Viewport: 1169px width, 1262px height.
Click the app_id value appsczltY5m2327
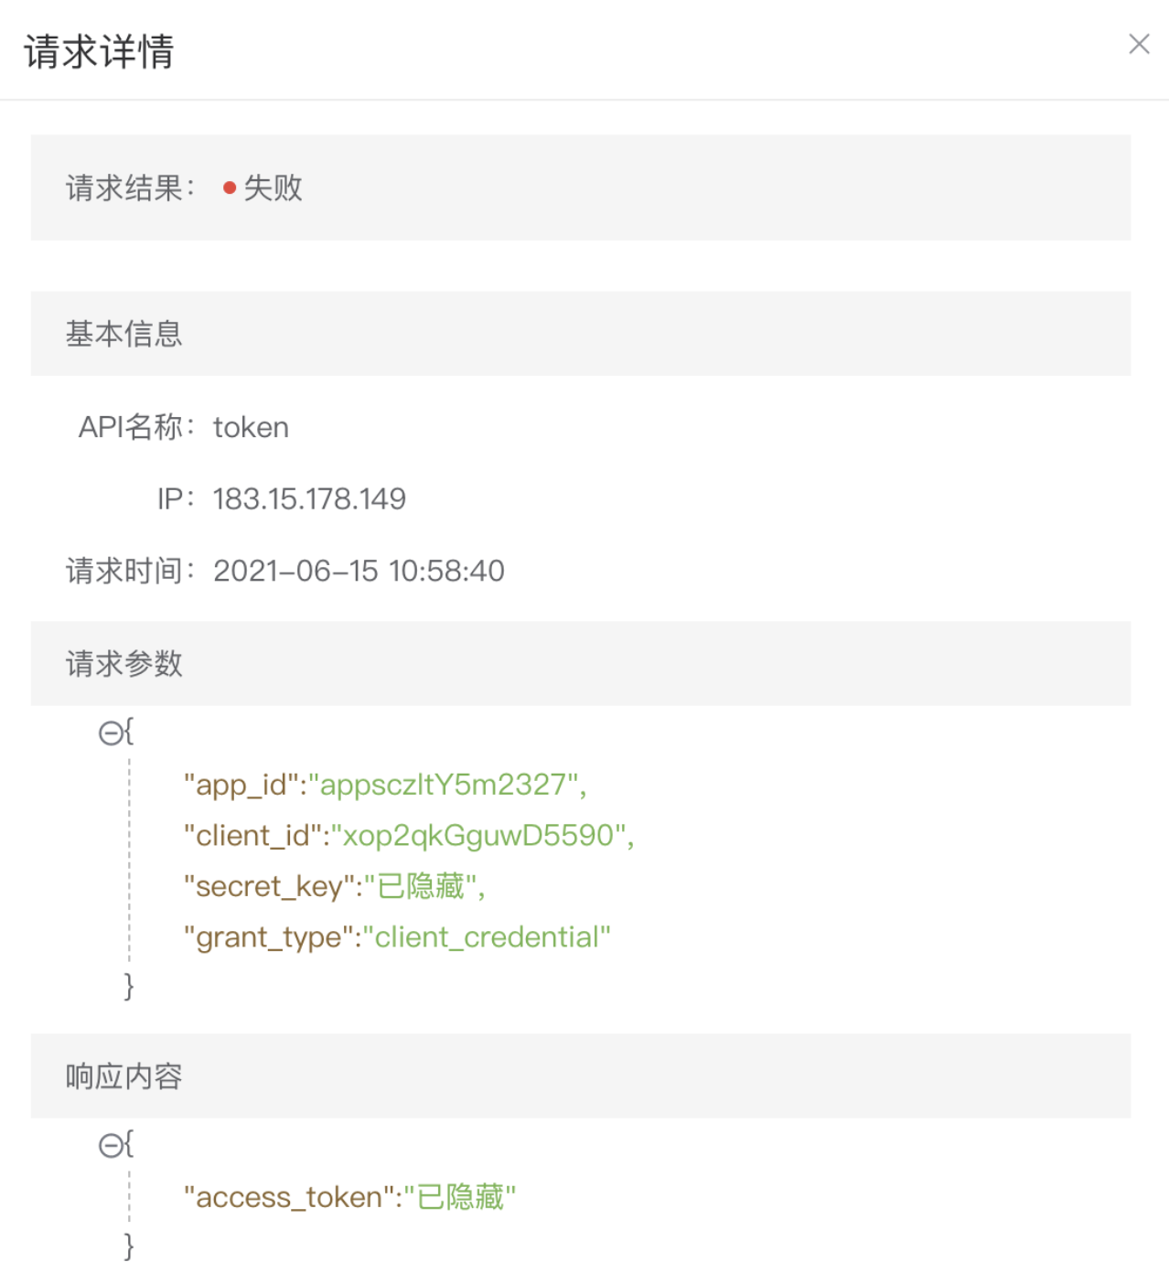[449, 785]
